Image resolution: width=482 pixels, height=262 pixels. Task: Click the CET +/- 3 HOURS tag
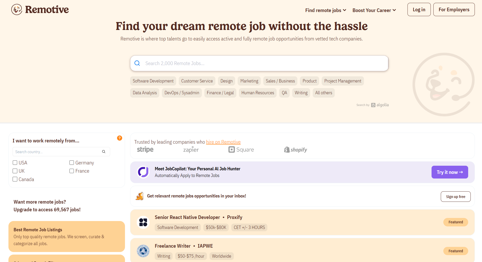(249, 227)
